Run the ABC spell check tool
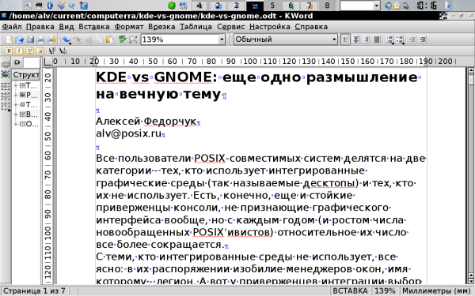Image resolution: width=475 pixels, height=296 pixels. pos(123,39)
